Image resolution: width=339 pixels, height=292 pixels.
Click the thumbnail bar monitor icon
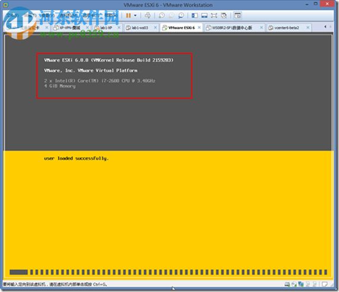(x=204, y=15)
